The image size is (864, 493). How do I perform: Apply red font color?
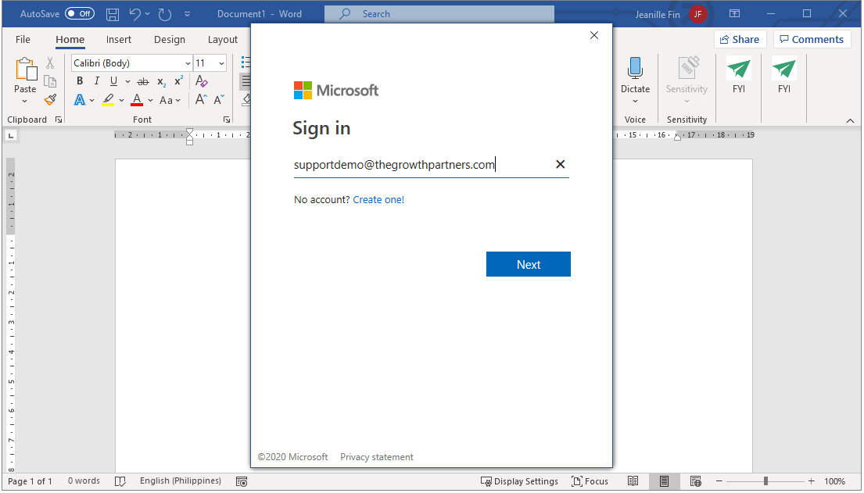(137, 100)
